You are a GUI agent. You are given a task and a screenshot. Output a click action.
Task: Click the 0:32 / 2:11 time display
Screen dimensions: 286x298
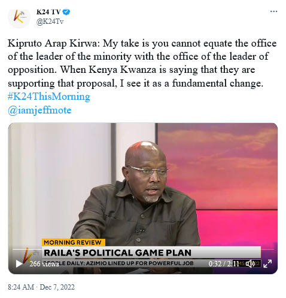(x=224, y=264)
